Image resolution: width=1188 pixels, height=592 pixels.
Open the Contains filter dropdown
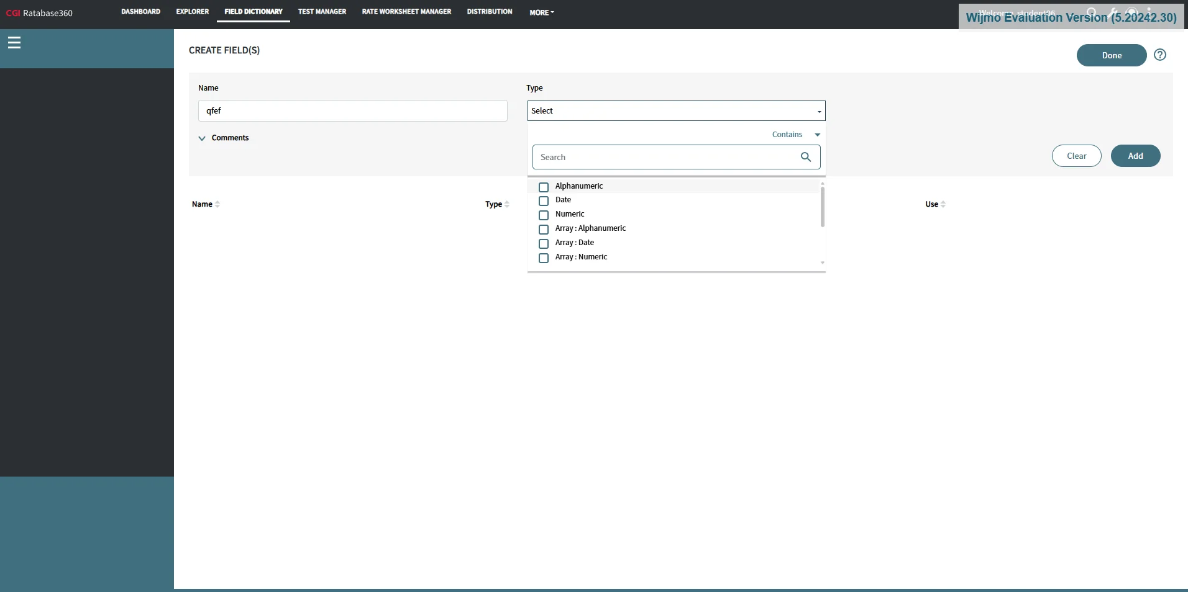tap(797, 134)
